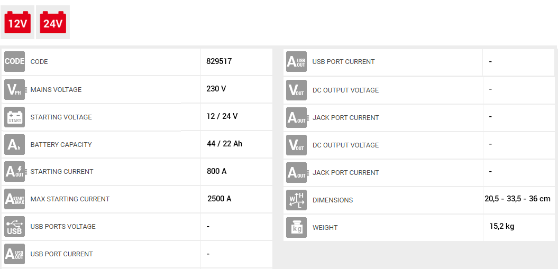The image size is (558, 269).
Task: Click the red 24V battery badge
Action: click(x=53, y=22)
